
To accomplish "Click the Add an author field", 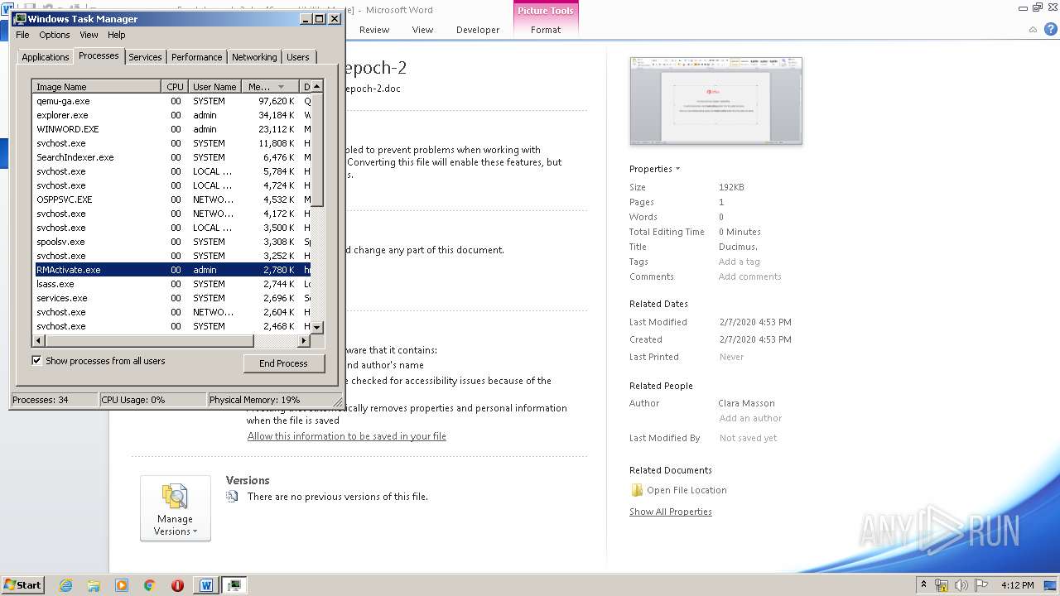I will click(x=750, y=418).
